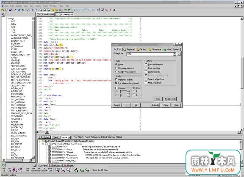Select the Find List 0 radio option
This screenshot has height=177, width=244.
point(134,91)
